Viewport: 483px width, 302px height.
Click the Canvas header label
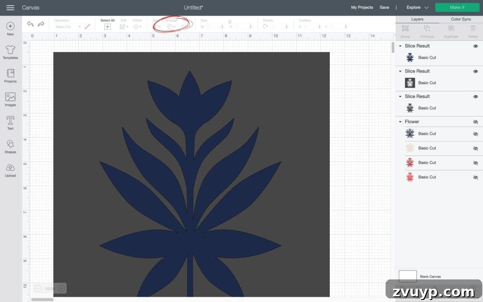pos(31,8)
